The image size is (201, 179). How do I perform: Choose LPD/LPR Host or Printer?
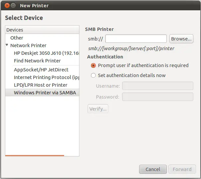point(41,85)
